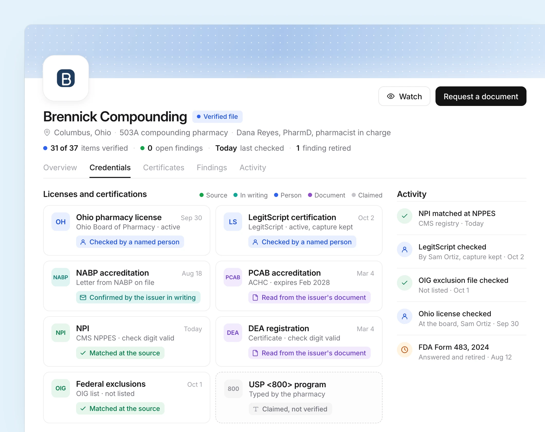Image resolution: width=545 pixels, height=432 pixels.
Task: Click 'By Sam Ortiz, capture kept · Oct 2' text
Action: pyautogui.click(x=471, y=257)
